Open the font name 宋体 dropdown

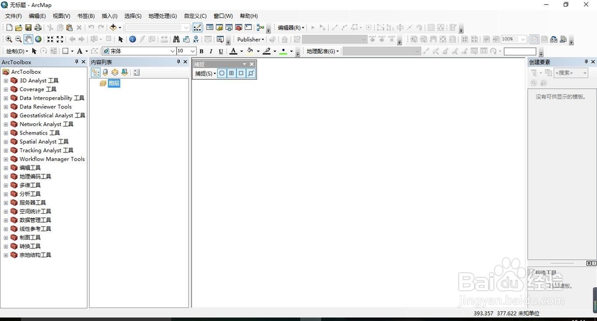pyautogui.click(x=172, y=51)
